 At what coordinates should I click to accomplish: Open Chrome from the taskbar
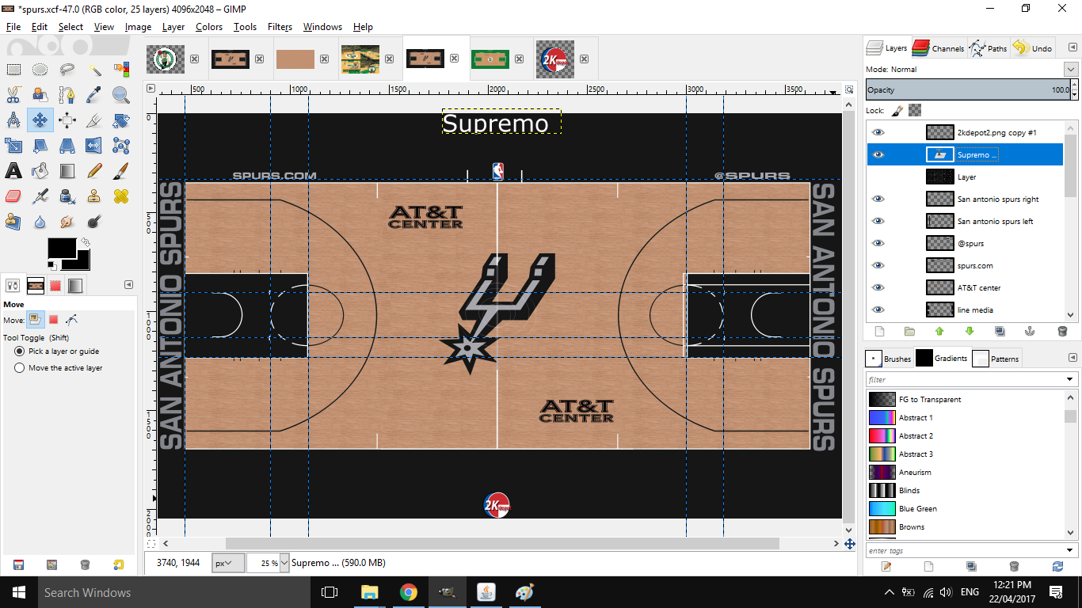tap(408, 592)
